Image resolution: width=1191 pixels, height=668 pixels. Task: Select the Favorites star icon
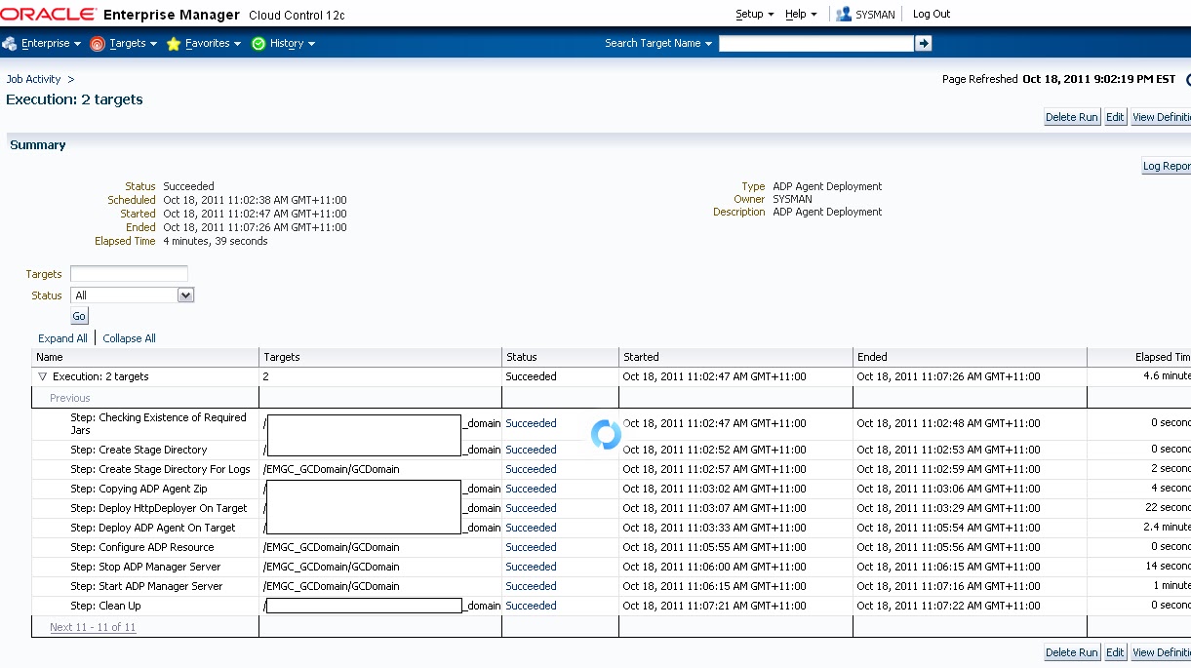[x=173, y=43]
